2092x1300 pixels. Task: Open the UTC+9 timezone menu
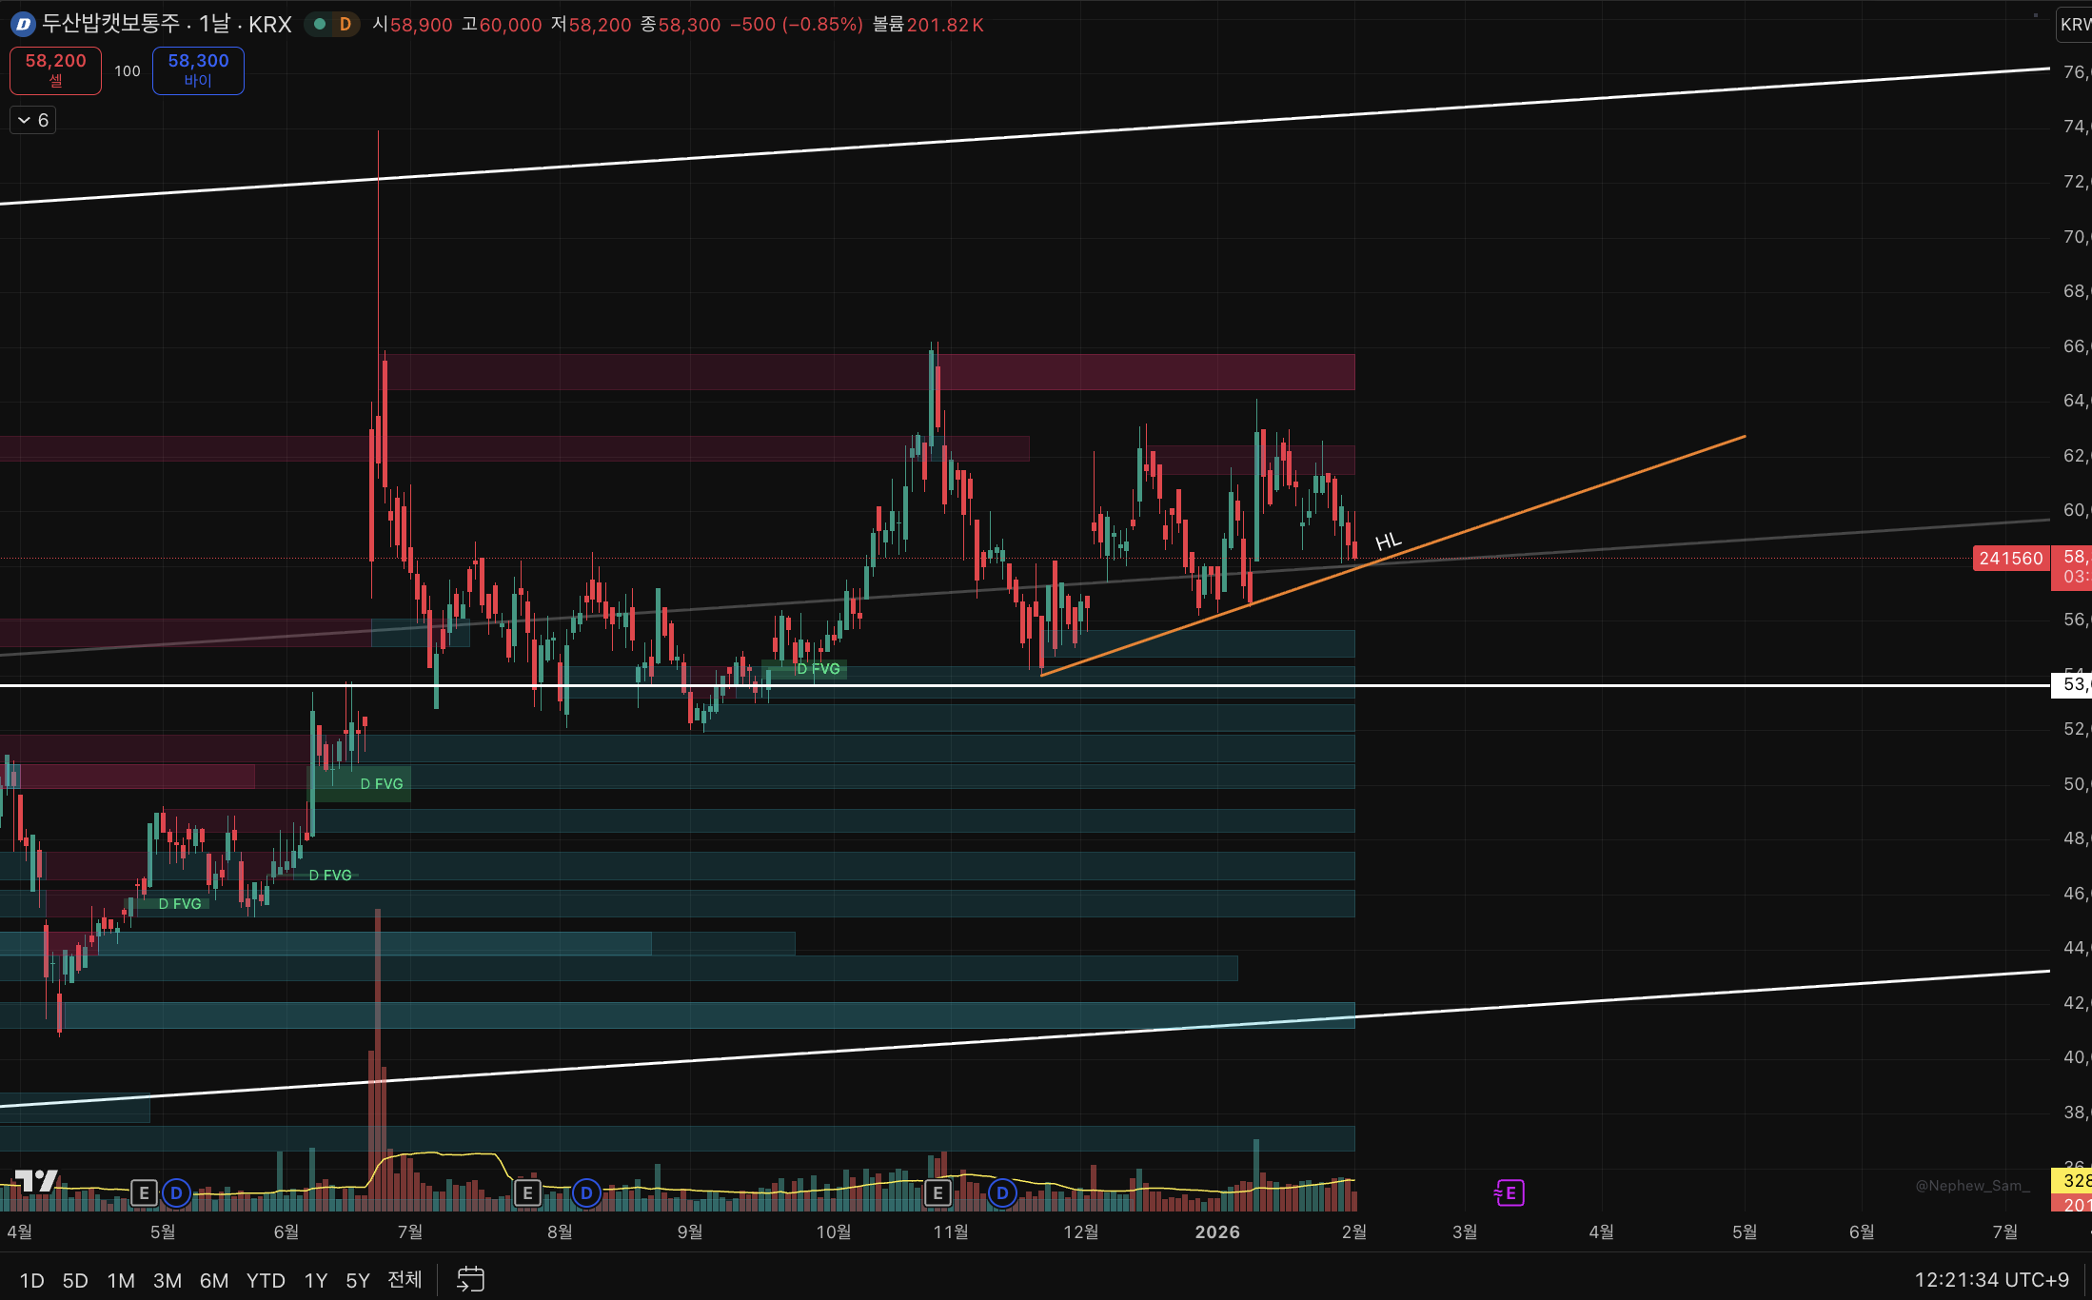[1991, 1280]
